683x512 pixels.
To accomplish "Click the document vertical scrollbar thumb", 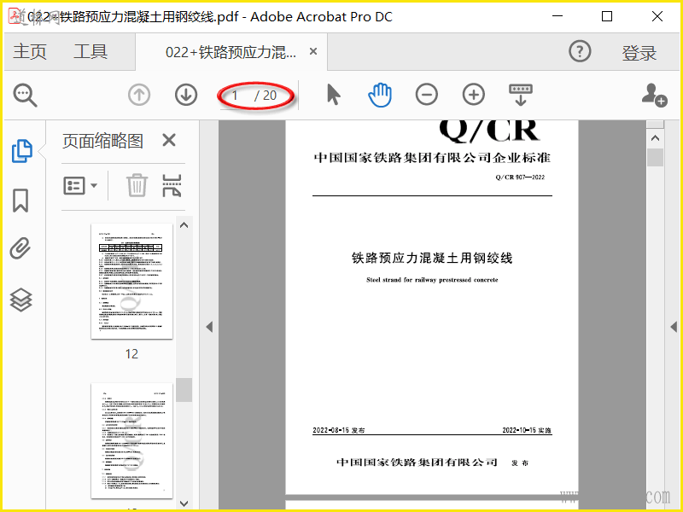I will (655, 157).
